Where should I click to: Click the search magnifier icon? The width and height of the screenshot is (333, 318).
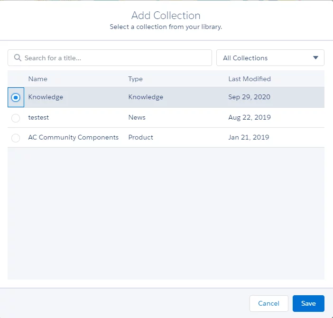[x=18, y=57]
